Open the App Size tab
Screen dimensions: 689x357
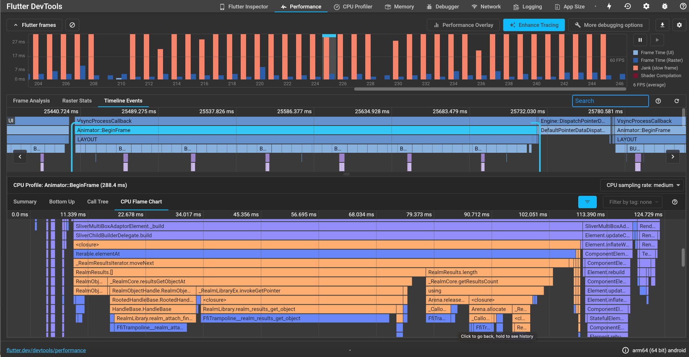[569, 7]
